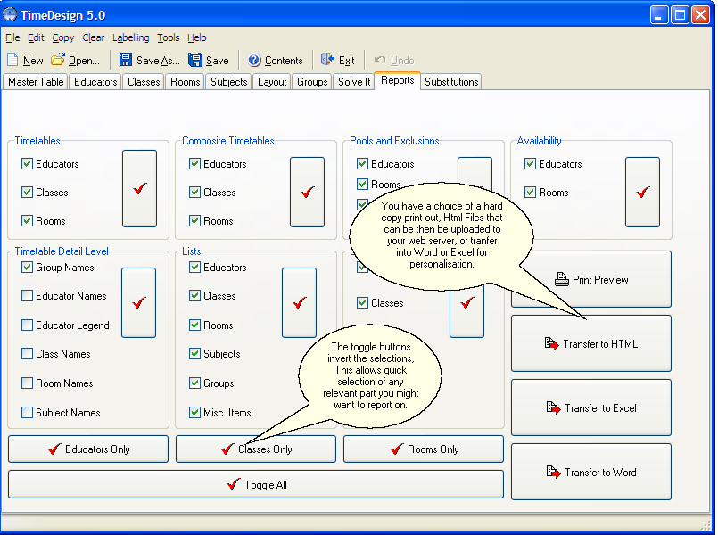718x535 pixels.
Task: Enable Room Names checkbox
Action: pos(27,383)
